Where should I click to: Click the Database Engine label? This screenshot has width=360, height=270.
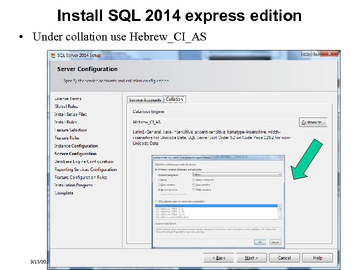pos(148,111)
